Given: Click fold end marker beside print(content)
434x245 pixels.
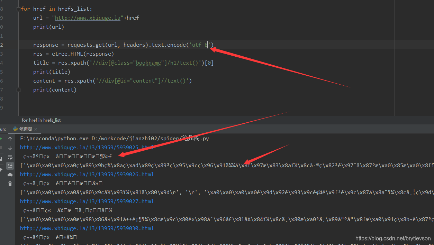Looking at the screenshot, I should tap(18, 89).
